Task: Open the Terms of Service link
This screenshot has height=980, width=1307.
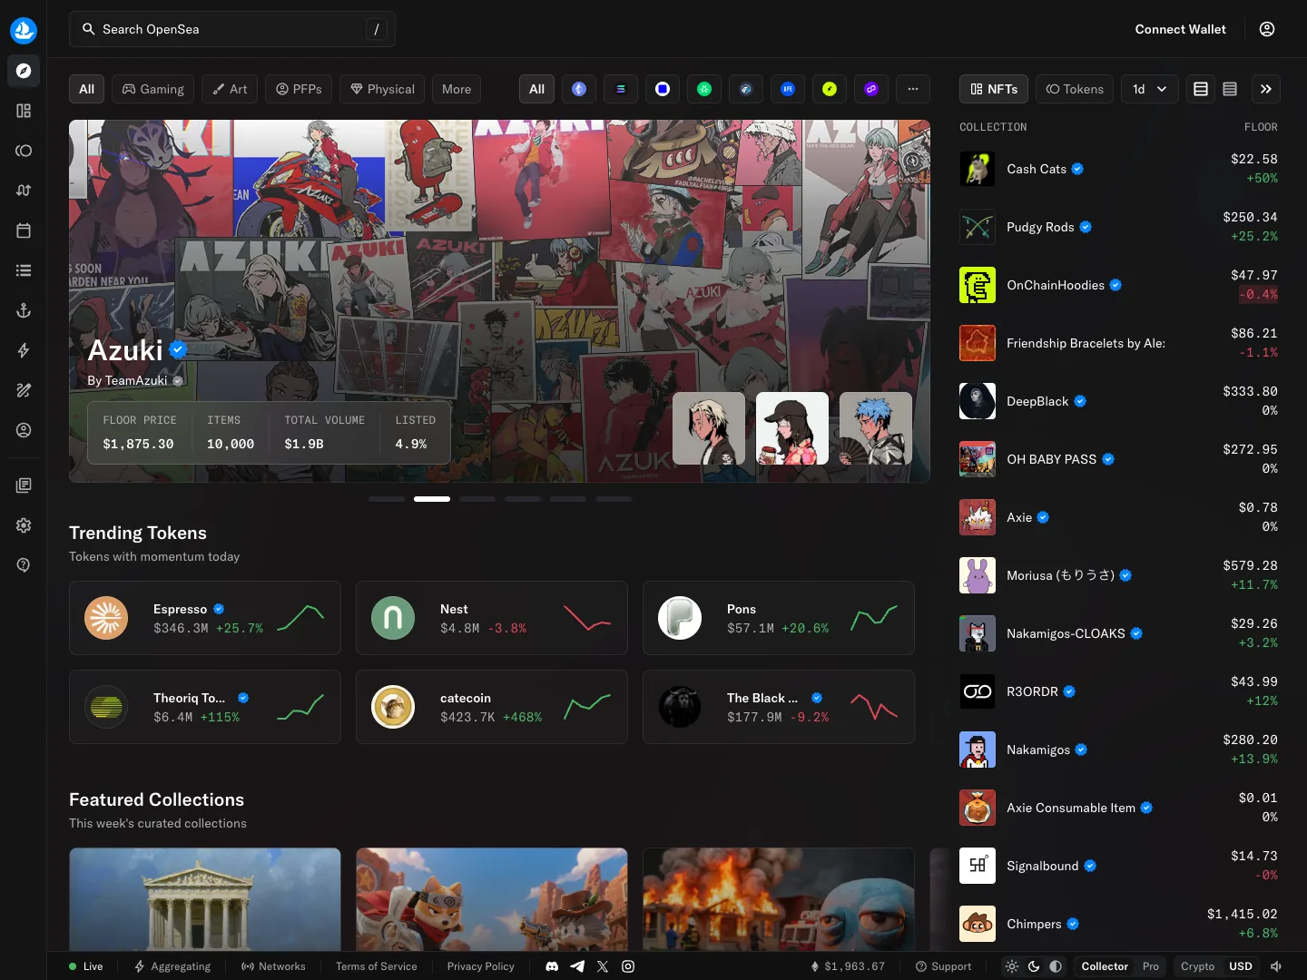Action: click(377, 966)
